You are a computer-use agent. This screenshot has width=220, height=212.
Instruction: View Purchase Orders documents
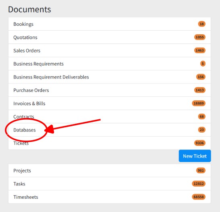(110, 90)
